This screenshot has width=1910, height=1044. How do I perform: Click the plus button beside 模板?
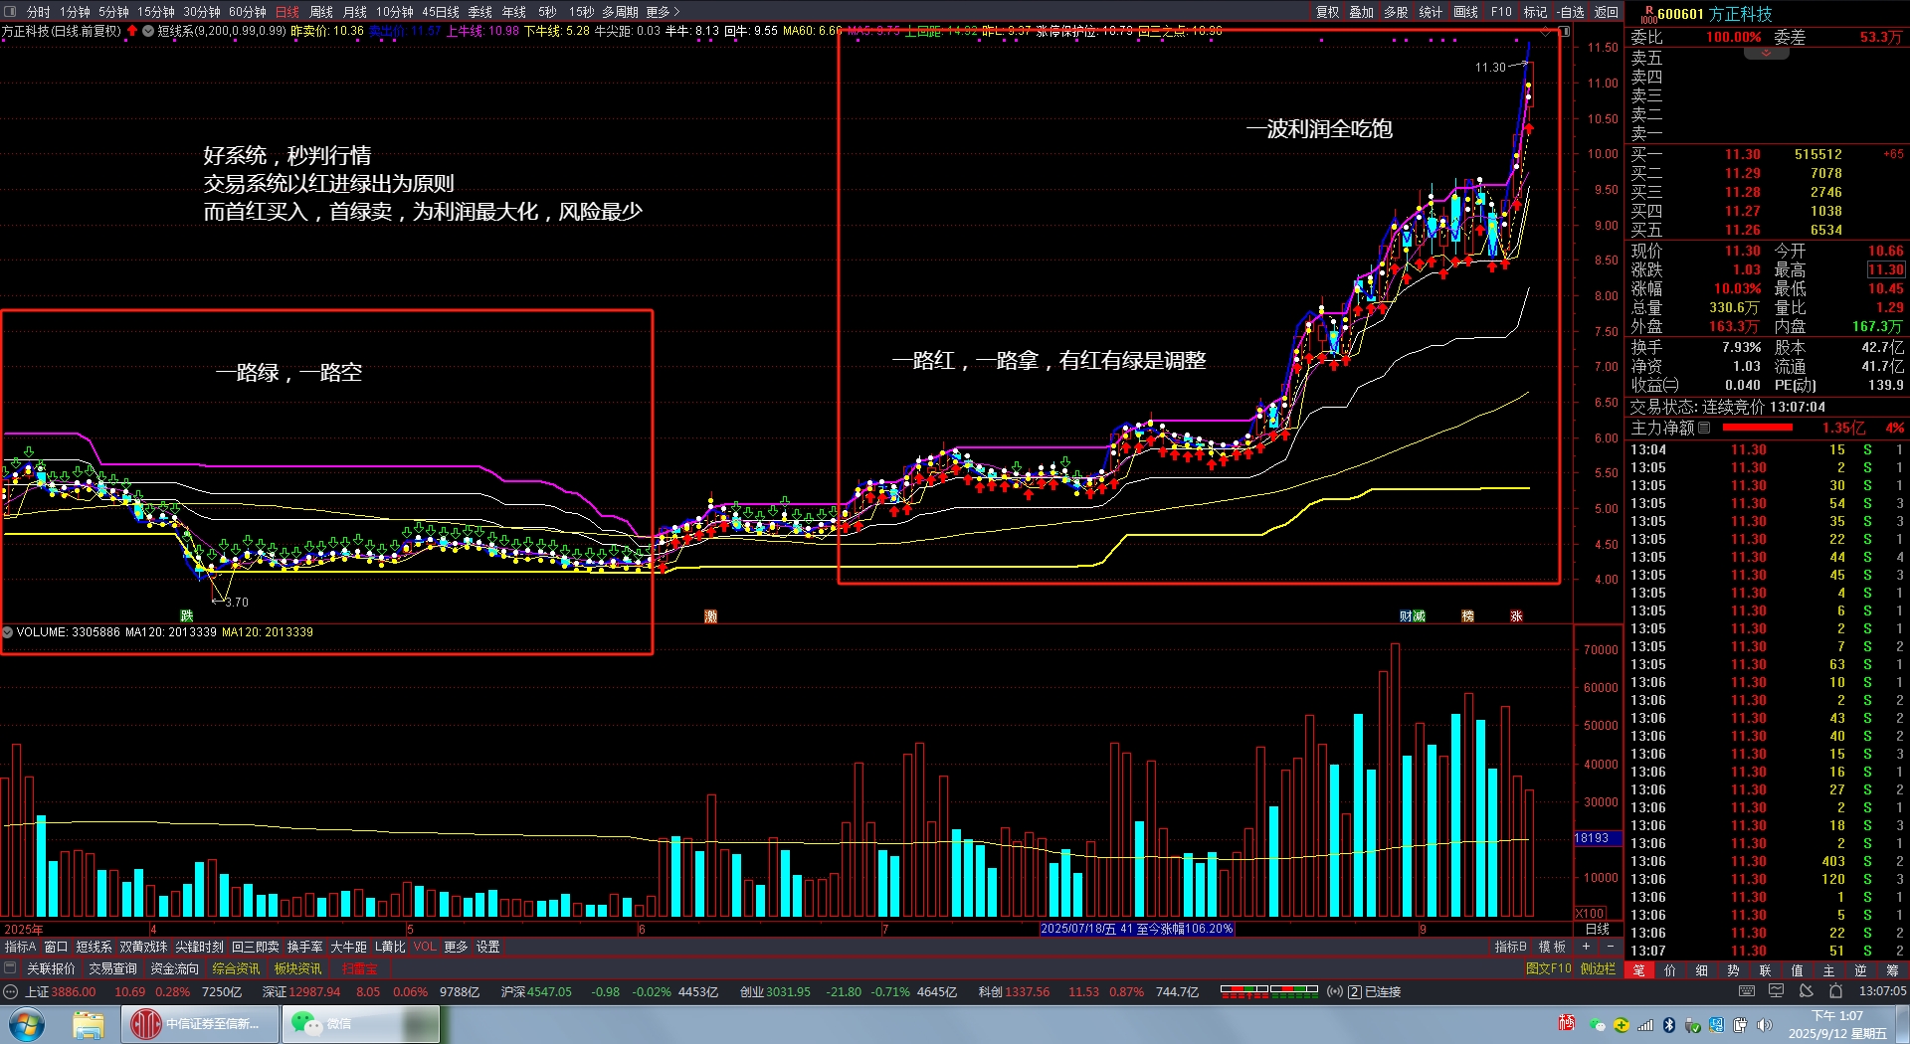pyautogui.click(x=1586, y=947)
